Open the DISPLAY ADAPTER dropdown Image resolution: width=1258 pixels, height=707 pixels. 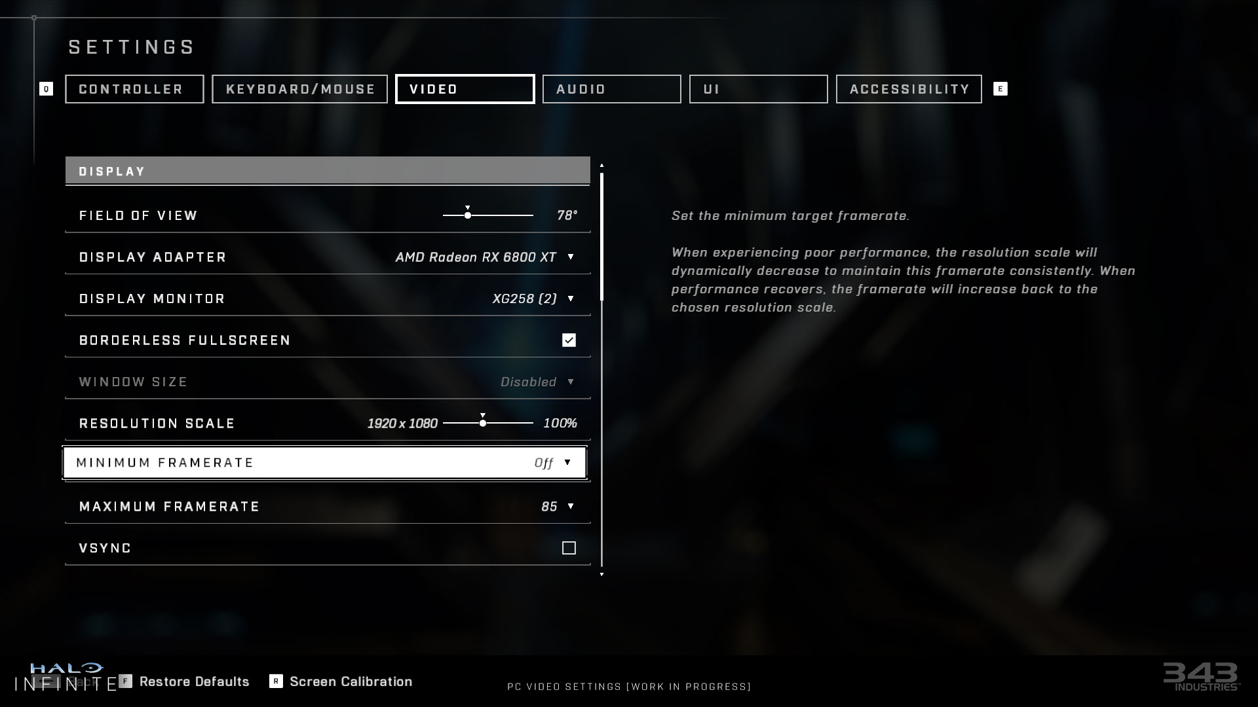[570, 257]
